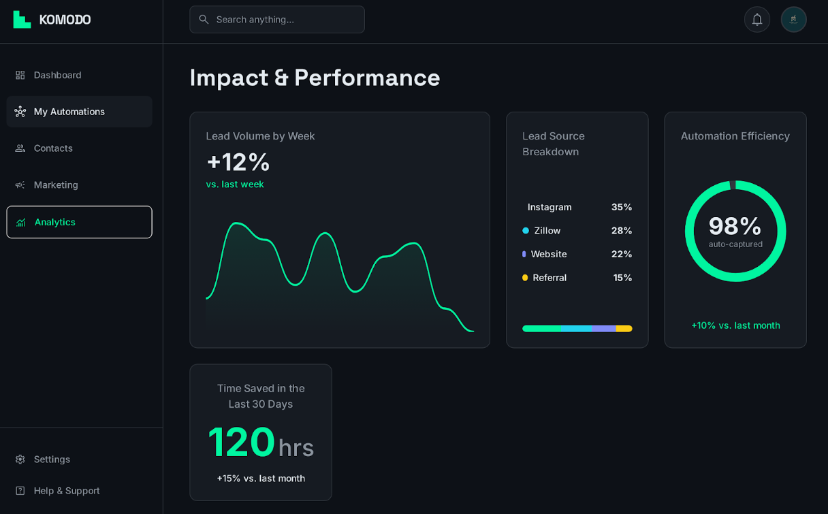Click the Automation Efficiency donut chart
The height and width of the screenshot is (514, 828).
pos(735,231)
